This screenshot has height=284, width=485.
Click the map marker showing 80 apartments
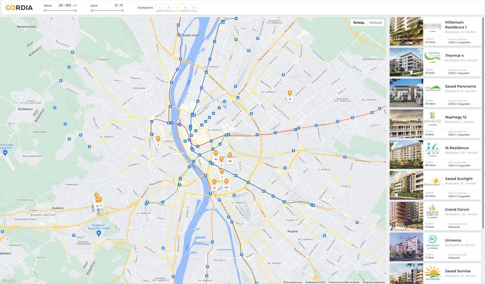[230, 155]
